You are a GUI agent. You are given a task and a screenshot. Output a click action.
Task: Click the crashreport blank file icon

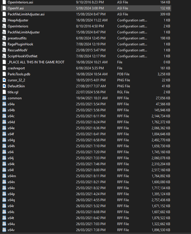pos(4,68)
